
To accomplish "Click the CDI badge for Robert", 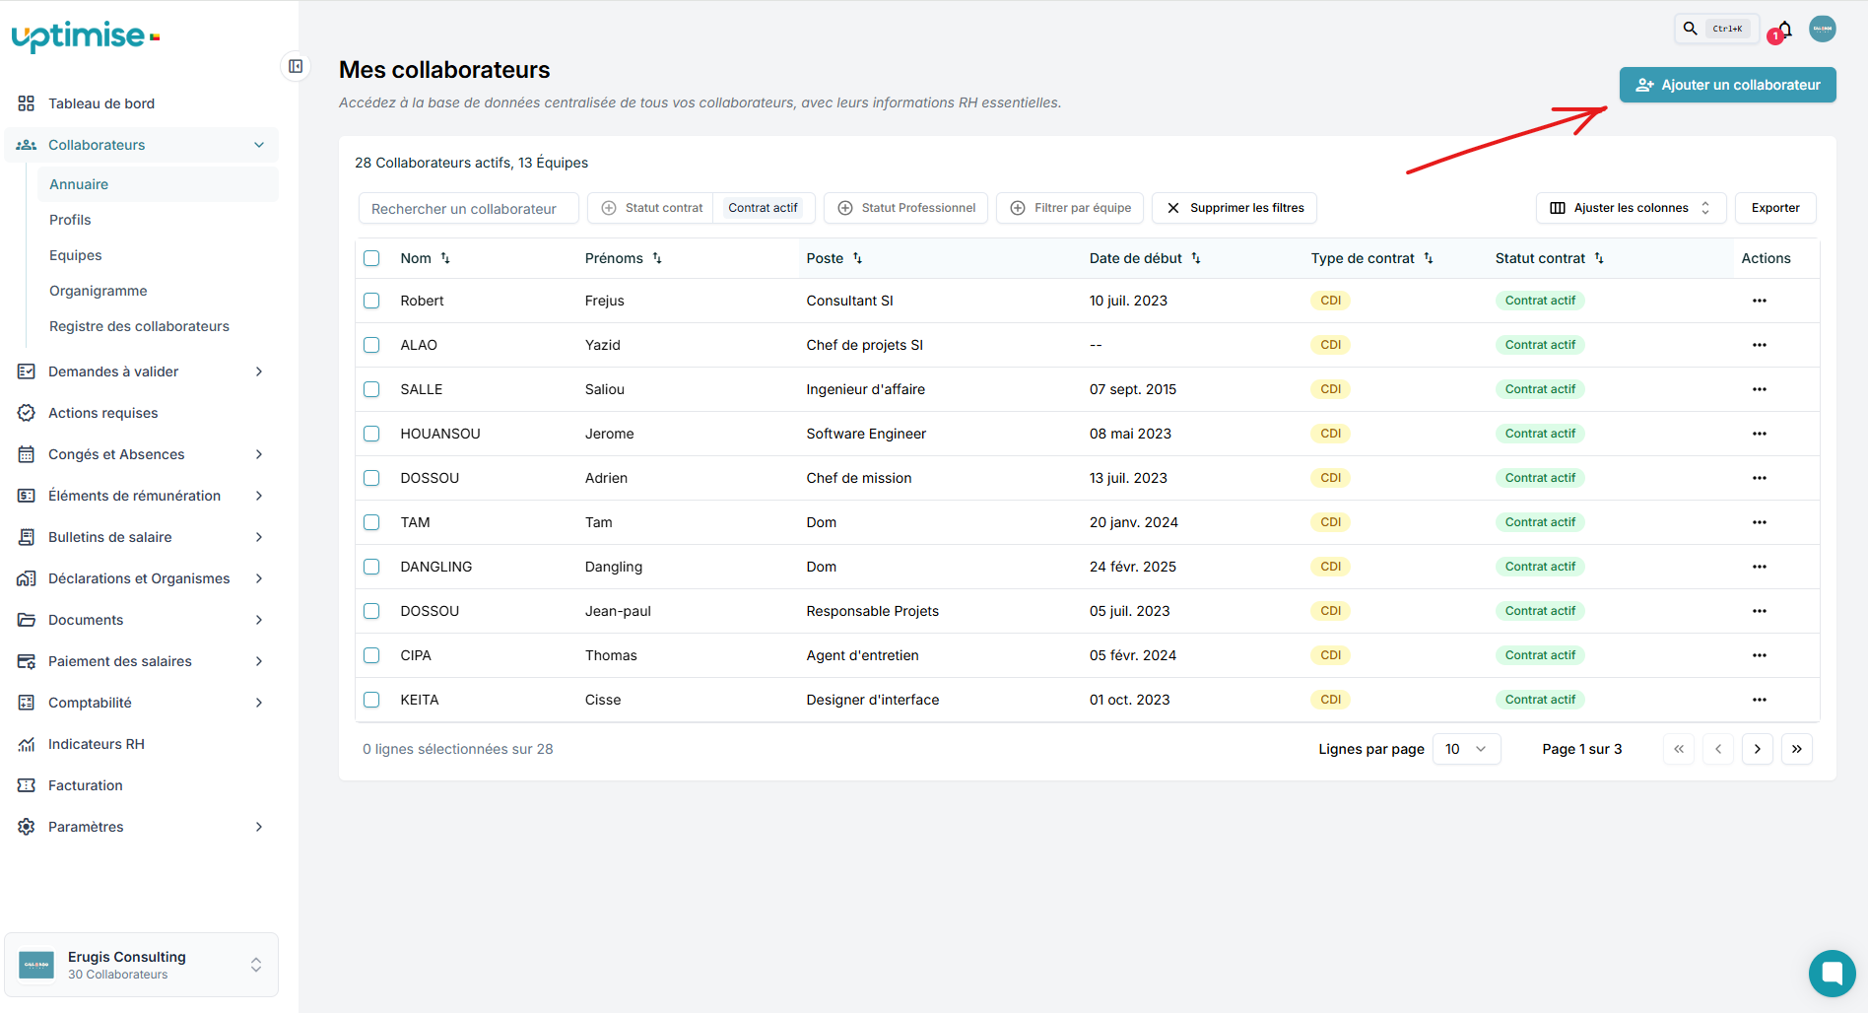I will click(x=1330, y=301).
